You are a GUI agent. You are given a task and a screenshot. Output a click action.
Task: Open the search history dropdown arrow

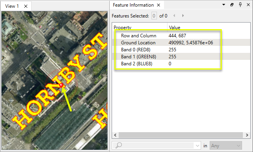click(197, 146)
